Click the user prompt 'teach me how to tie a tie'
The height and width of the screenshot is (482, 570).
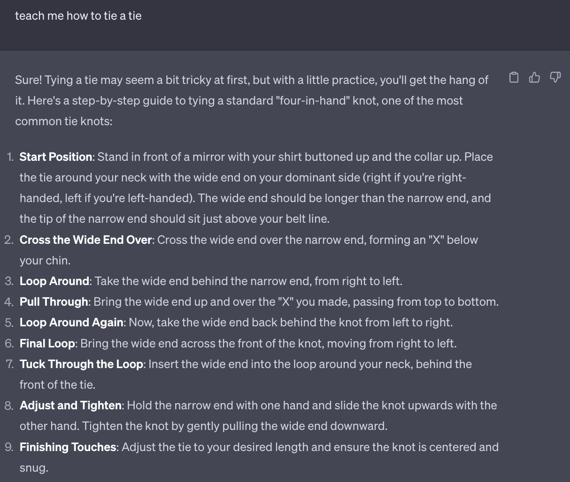point(78,16)
